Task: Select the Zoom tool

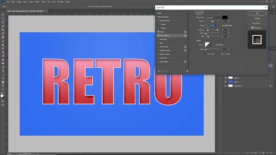Action: tap(3, 86)
